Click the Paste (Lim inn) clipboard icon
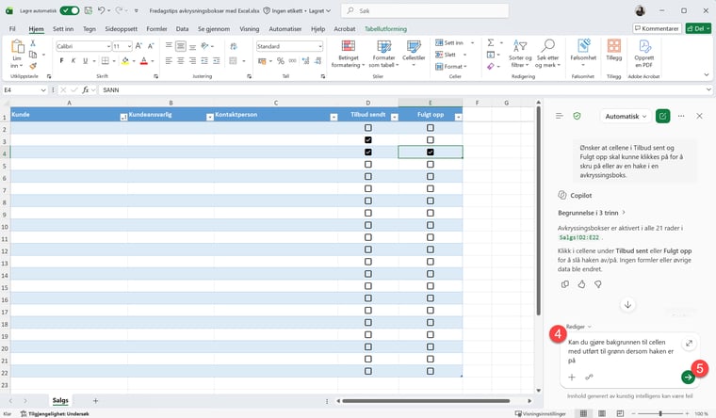716x418 pixels. click(x=17, y=47)
